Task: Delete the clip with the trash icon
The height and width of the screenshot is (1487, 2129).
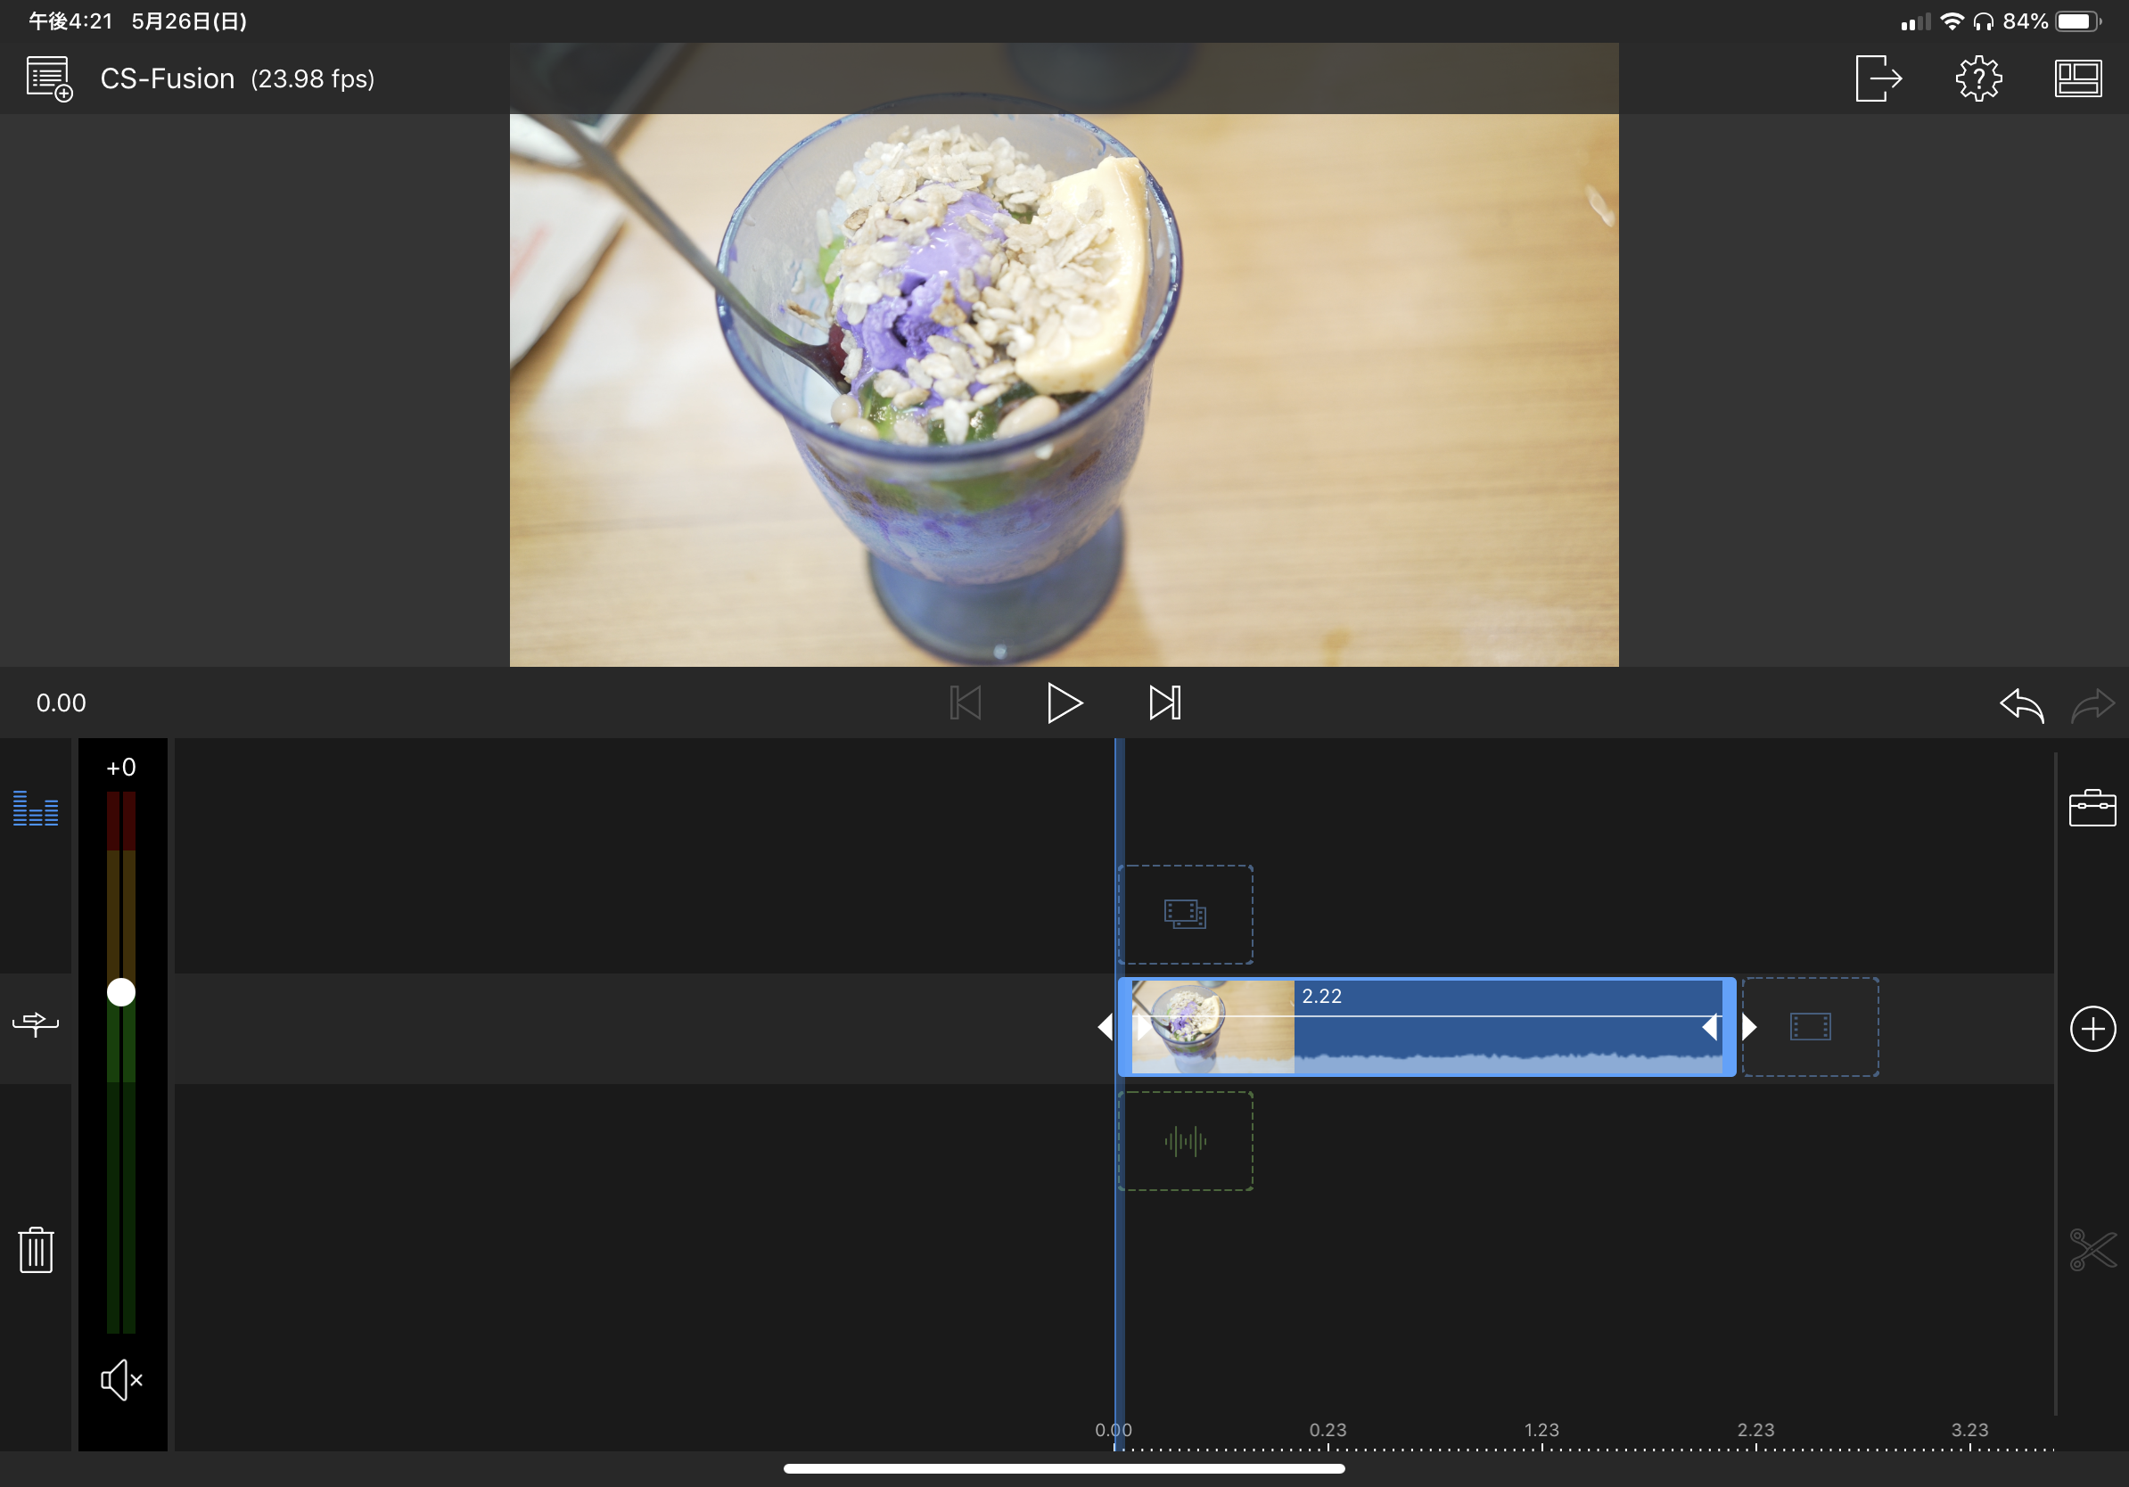Action: click(x=37, y=1249)
